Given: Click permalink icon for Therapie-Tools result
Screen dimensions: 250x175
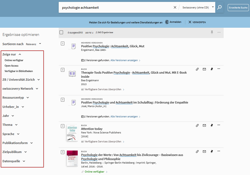Looking at the screenshot, I should (x=197, y=69).
